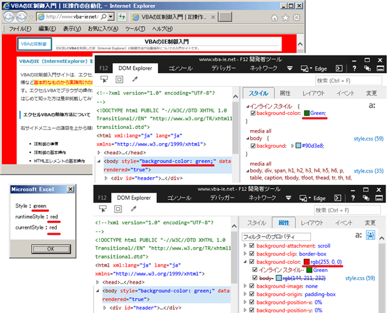Expand head node in upper DOM tree
This screenshot has height=313, width=392.
pyautogui.click(x=99, y=152)
